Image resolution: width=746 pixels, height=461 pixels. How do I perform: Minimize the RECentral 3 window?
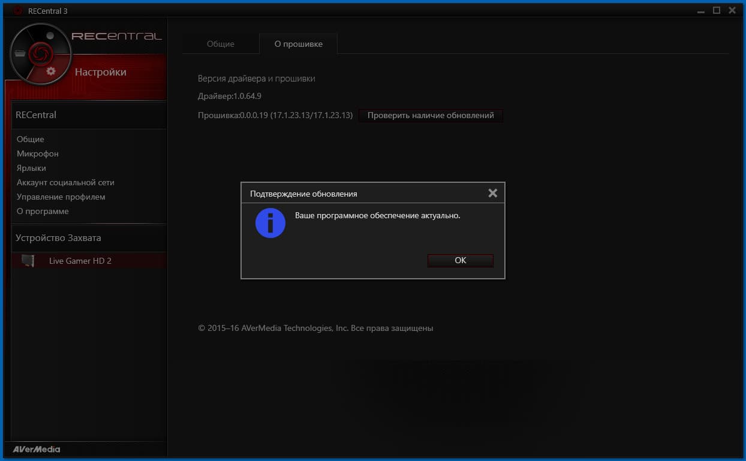[701, 11]
